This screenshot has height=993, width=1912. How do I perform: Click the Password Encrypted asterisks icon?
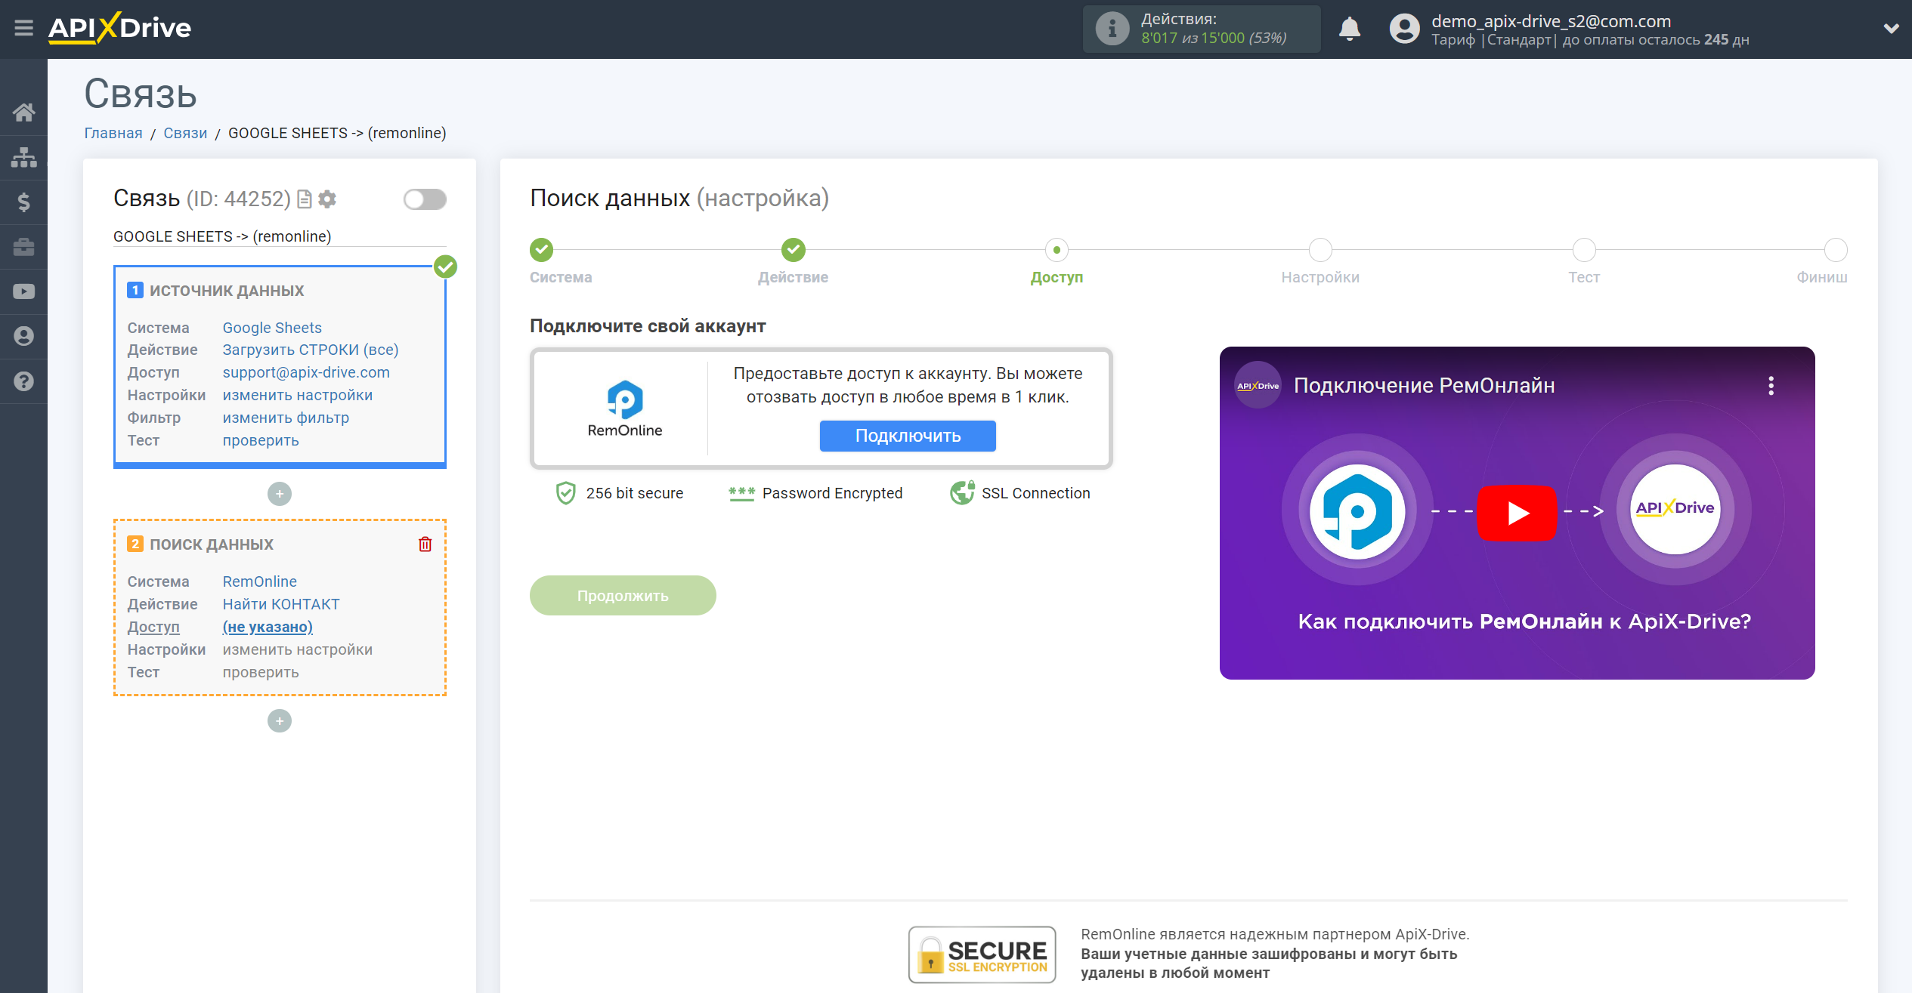click(x=741, y=493)
